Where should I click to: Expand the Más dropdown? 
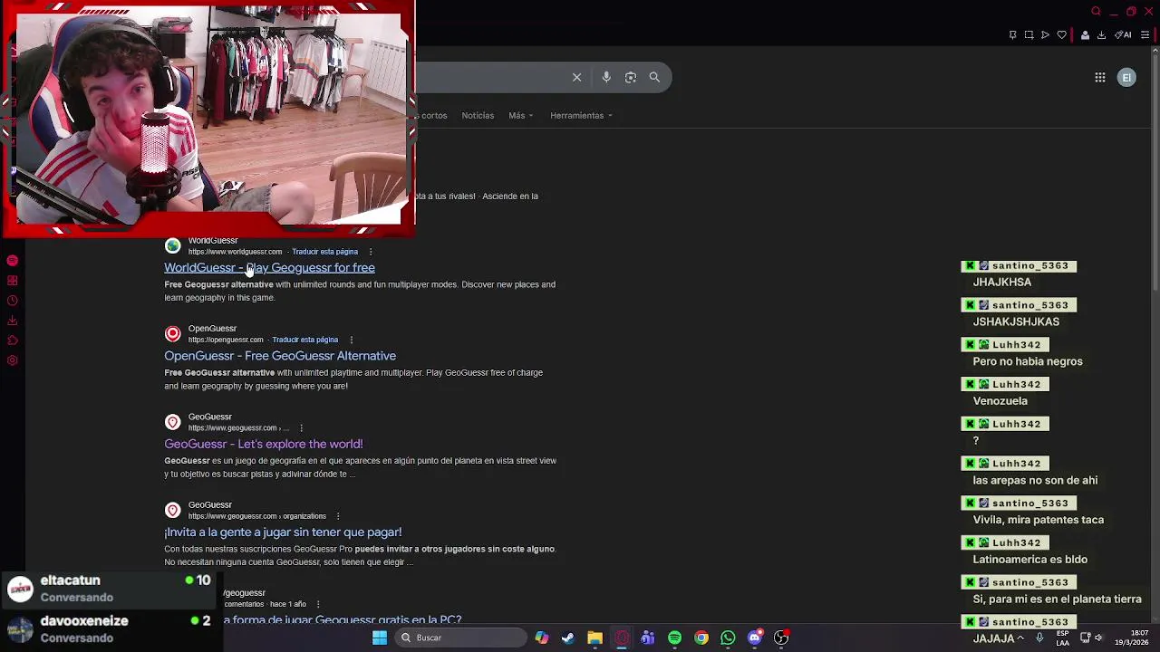[x=520, y=115]
